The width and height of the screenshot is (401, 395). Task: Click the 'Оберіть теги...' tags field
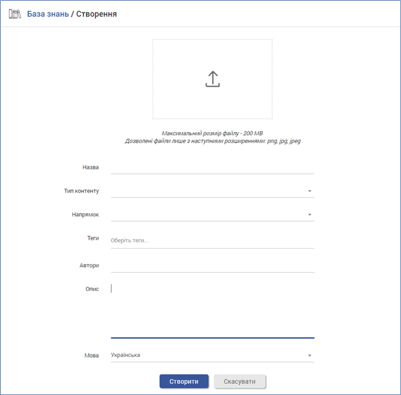212,240
